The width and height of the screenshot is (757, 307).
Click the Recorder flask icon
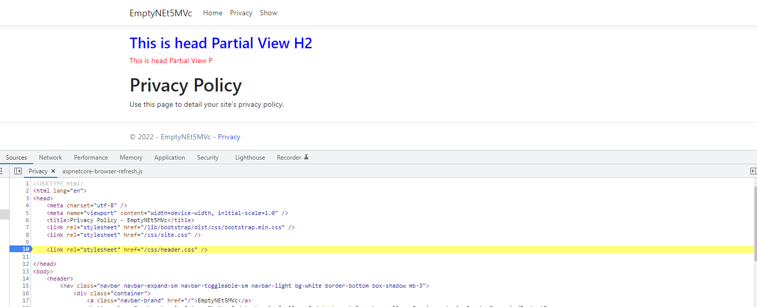(x=306, y=157)
